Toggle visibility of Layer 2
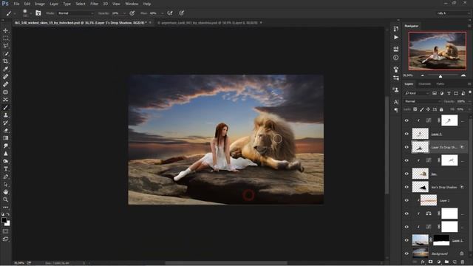 [406, 200]
